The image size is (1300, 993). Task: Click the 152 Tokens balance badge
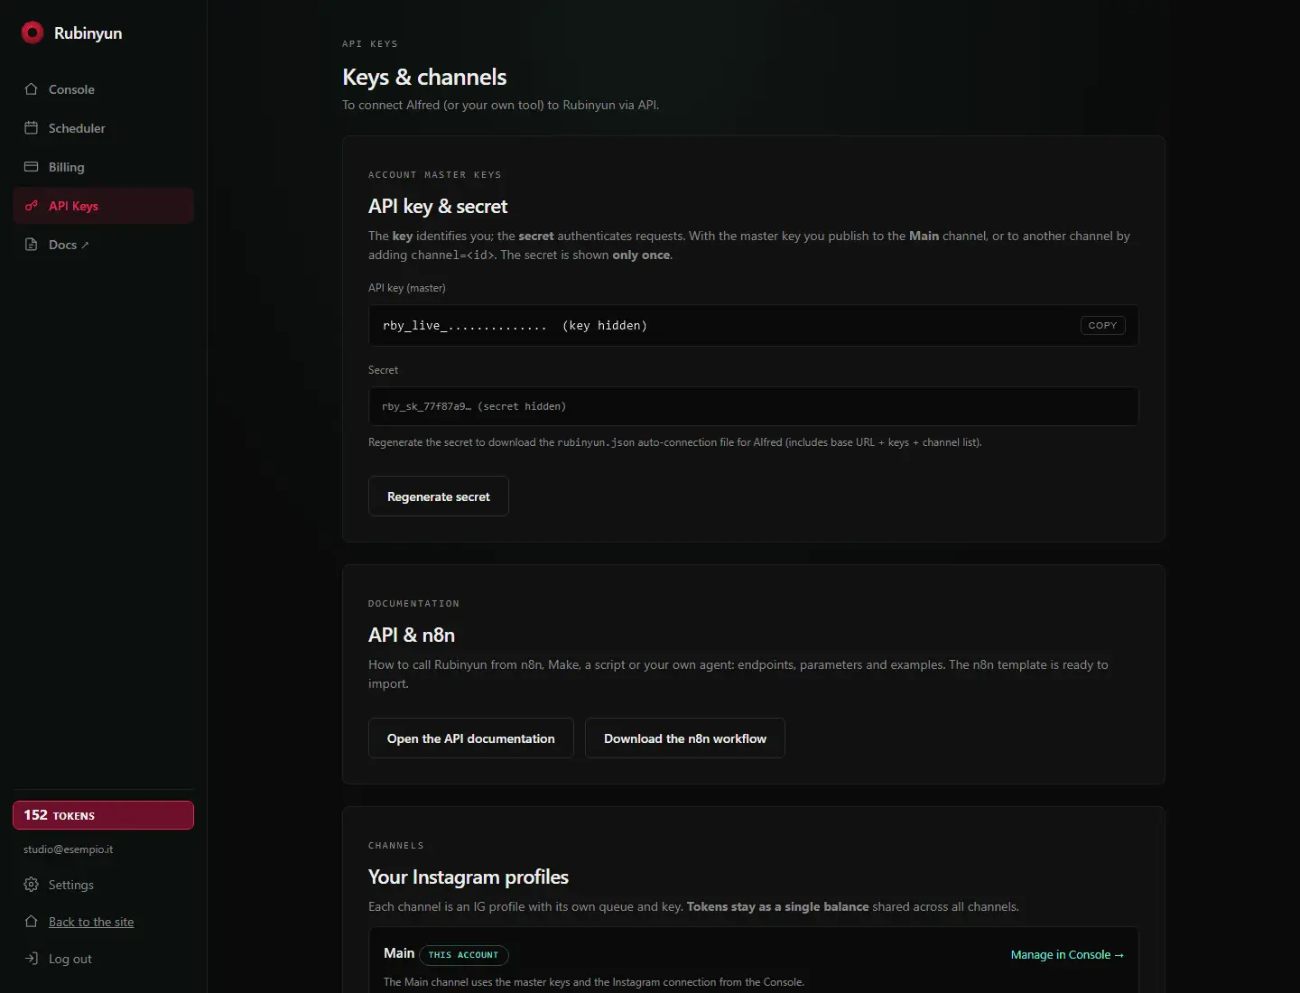pyautogui.click(x=103, y=815)
